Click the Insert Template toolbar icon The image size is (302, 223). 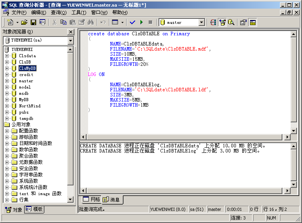tap(42, 22)
